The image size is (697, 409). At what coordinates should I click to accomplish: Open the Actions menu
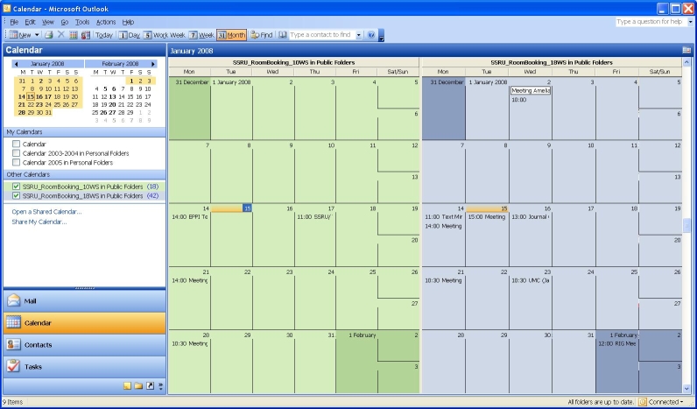[x=106, y=22]
